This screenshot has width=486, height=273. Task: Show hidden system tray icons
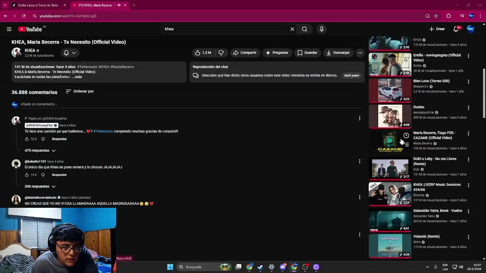pos(427,267)
